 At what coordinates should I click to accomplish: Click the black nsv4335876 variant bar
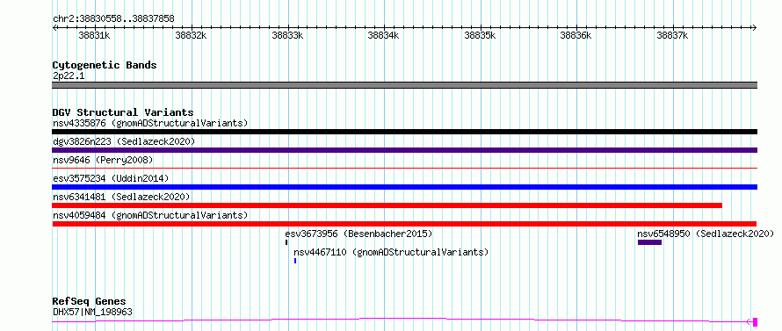(x=404, y=132)
